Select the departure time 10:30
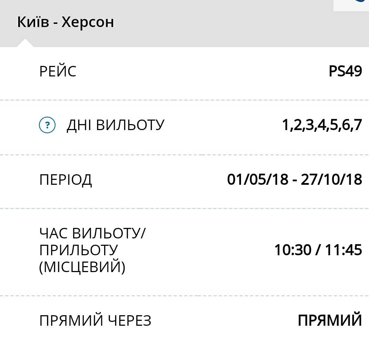 click(293, 251)
